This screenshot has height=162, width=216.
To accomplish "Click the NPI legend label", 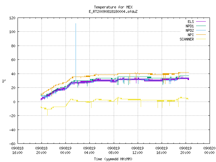I will (x=191, y=35).
